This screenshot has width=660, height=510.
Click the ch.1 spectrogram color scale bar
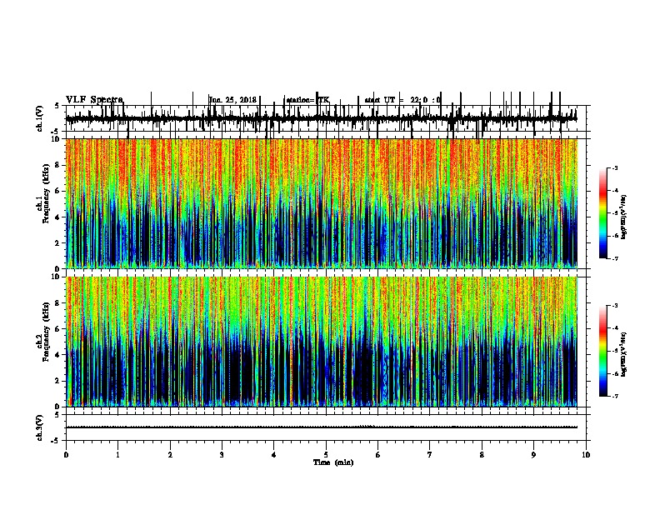(x=602, y=213)
